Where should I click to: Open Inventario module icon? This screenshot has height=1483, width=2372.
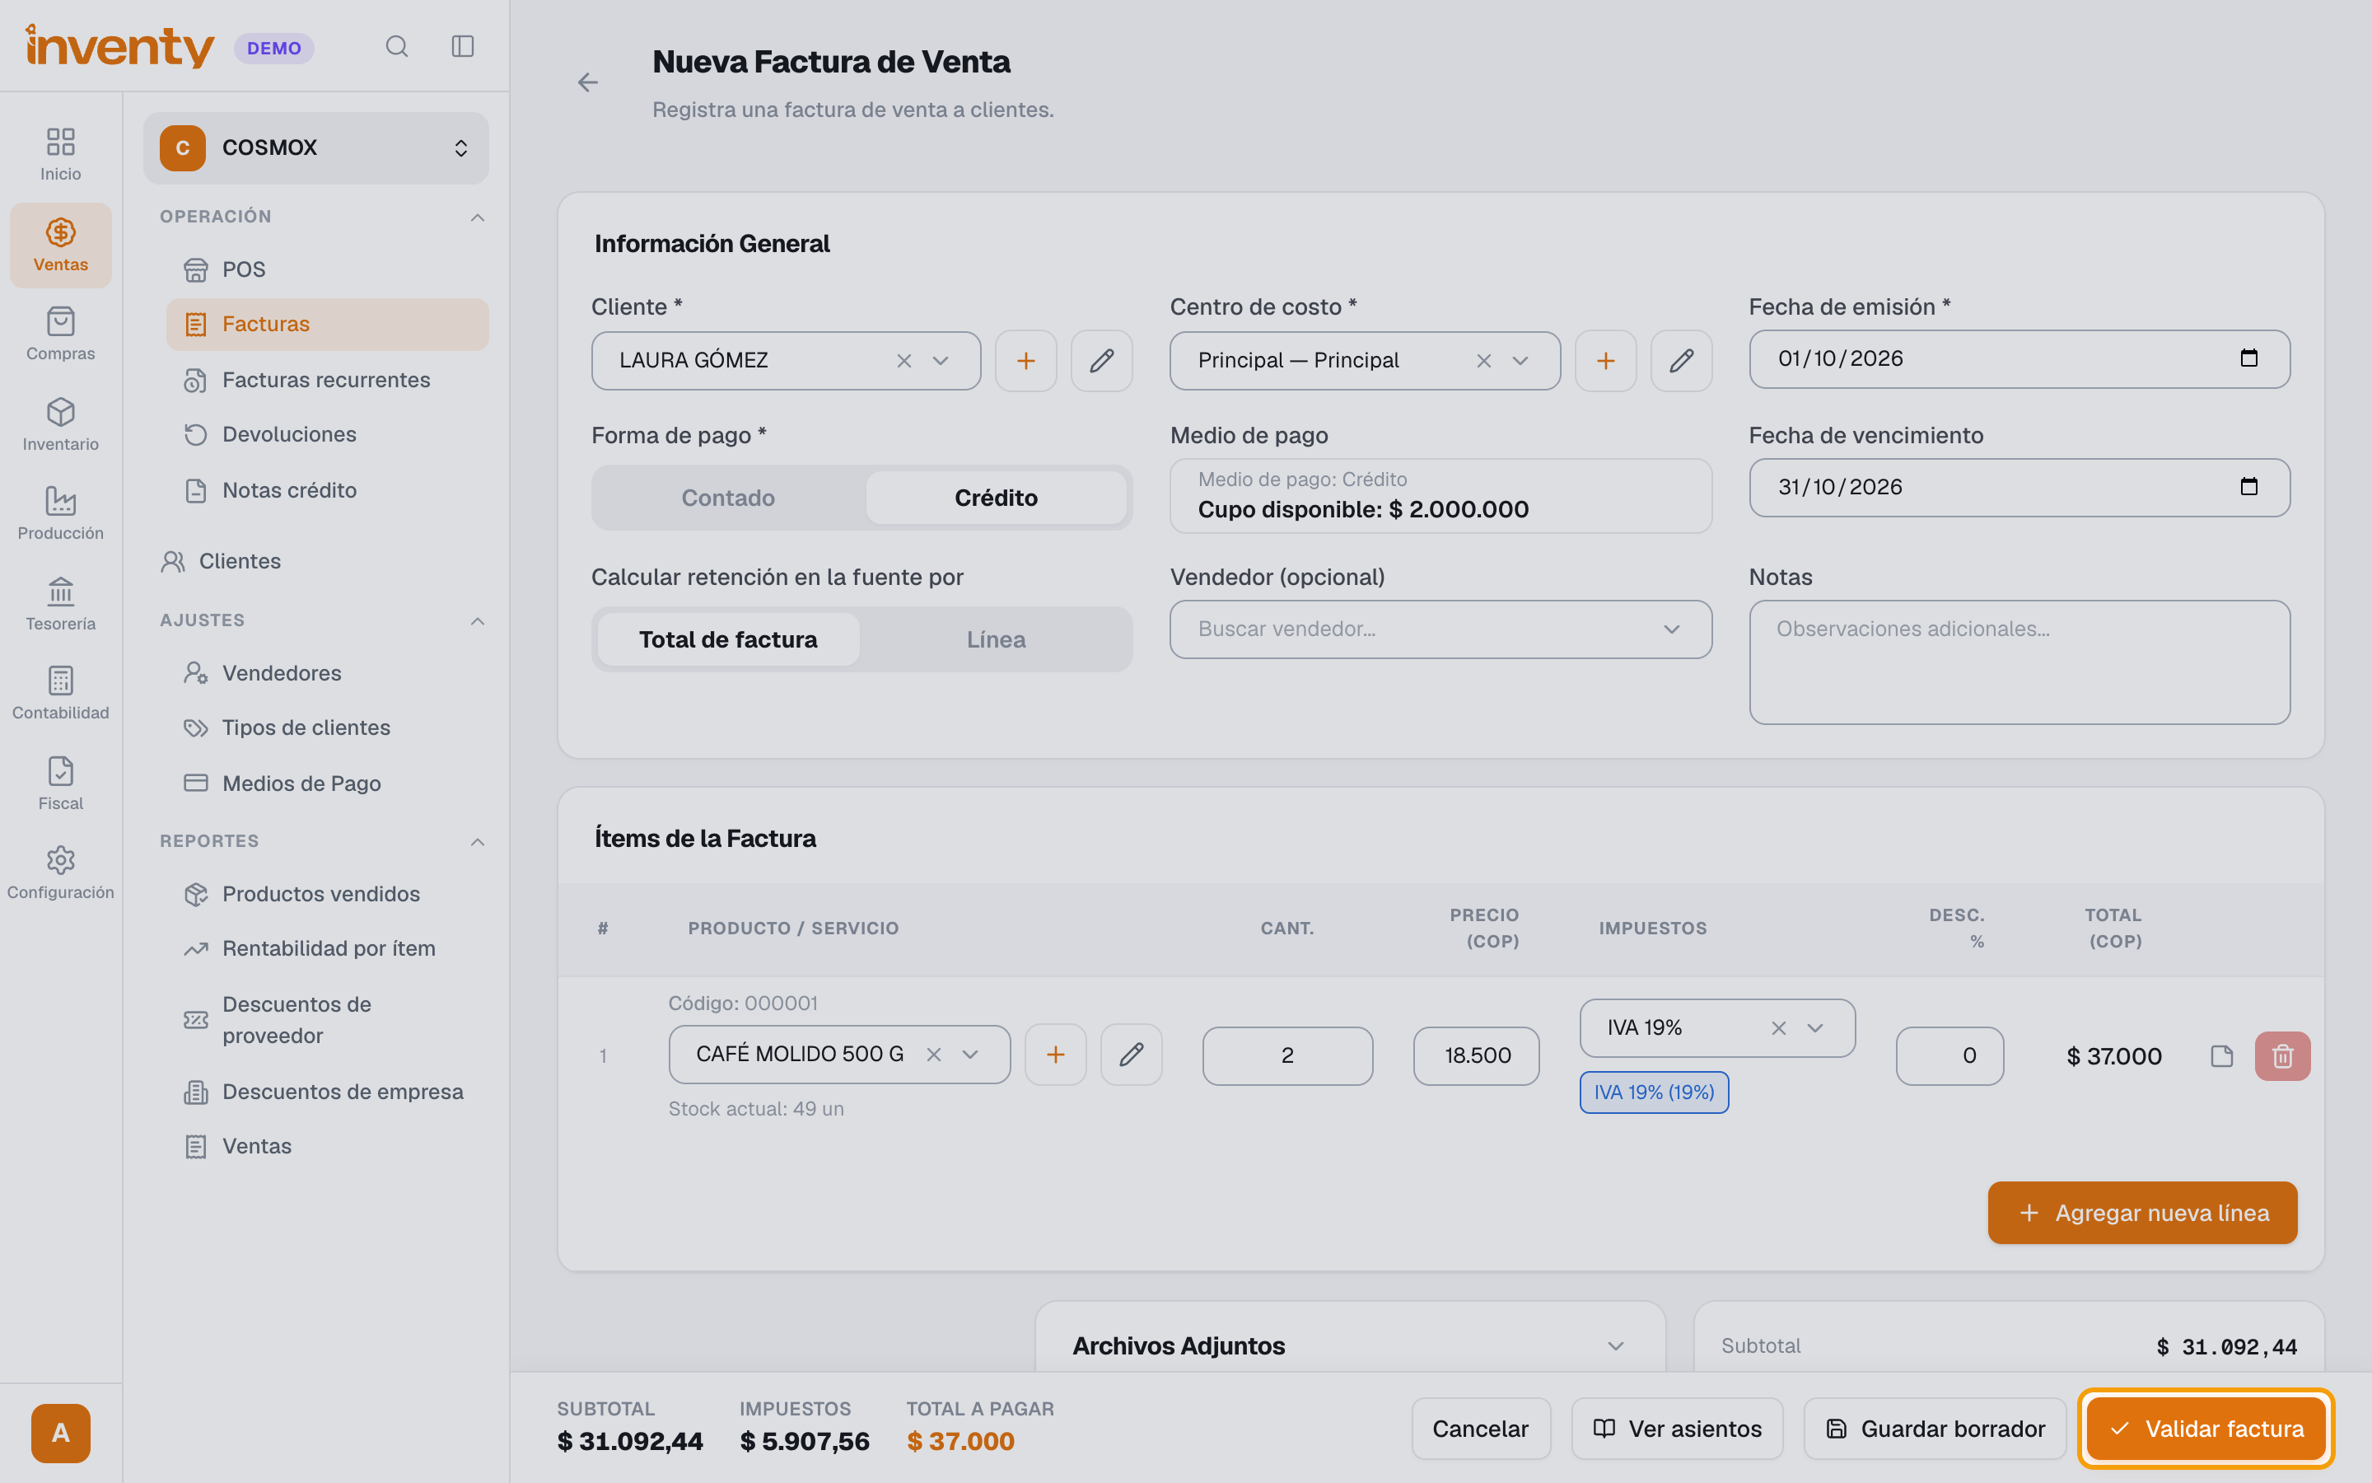tap(61, 424)
